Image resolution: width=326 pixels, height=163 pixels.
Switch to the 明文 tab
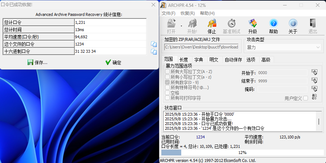tap(214, 60)
